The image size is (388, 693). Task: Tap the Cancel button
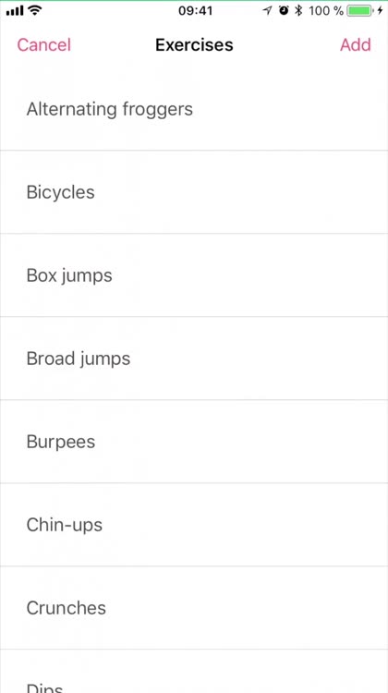pos(43,45)
